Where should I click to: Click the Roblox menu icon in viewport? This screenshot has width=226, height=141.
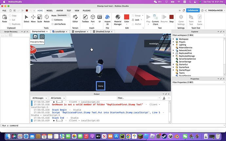pos(35,37)
